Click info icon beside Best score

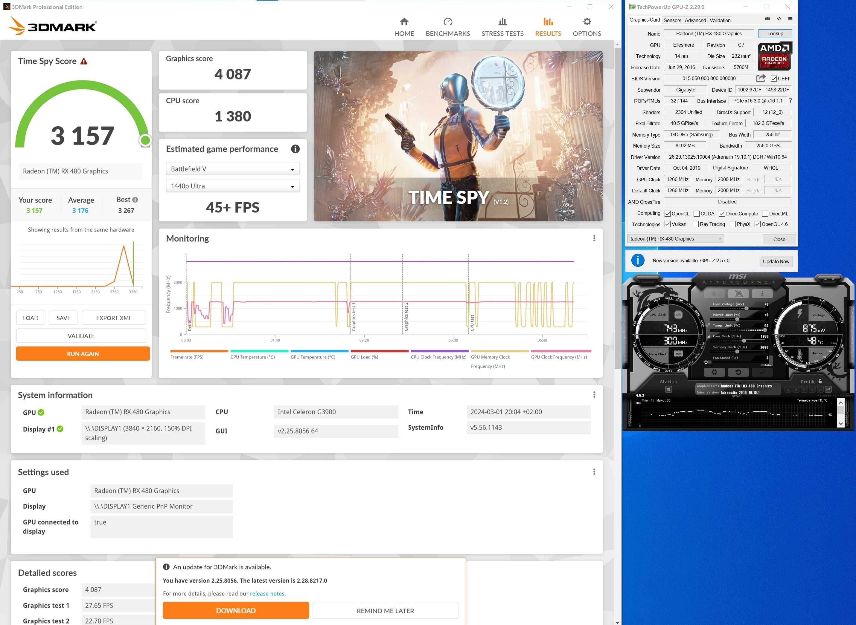click(135, 200)
